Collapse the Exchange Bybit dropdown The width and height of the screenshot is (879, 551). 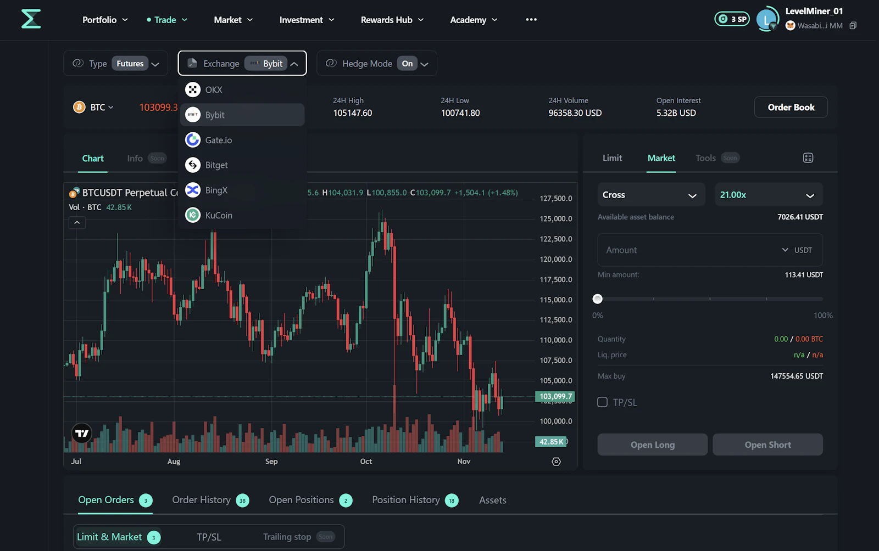click(242, 63)
